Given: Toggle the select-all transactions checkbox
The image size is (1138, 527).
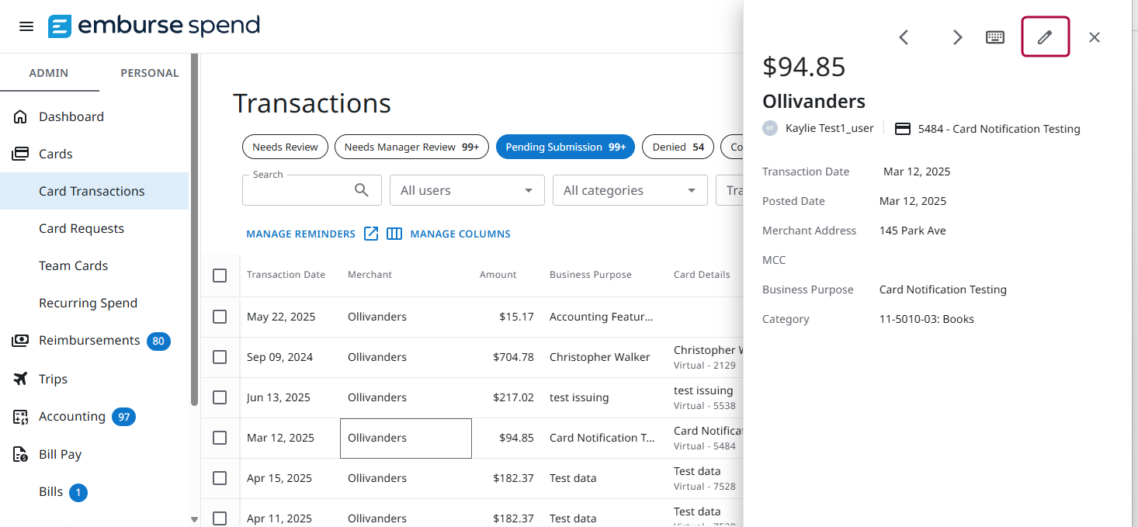Looking at the screenshot, I should (220, 276).
